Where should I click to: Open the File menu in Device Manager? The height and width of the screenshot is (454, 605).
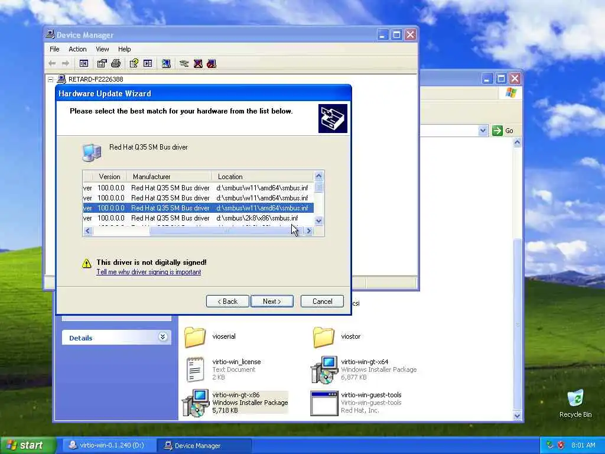pyautogui.click(x=54, y=49)
